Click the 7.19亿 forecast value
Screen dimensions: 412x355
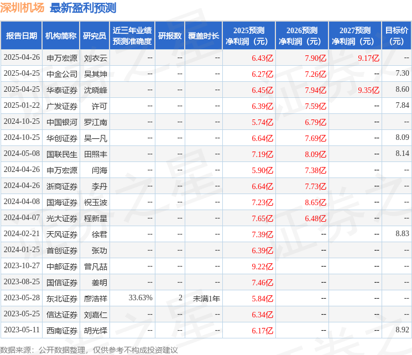(x=263, y=154)
